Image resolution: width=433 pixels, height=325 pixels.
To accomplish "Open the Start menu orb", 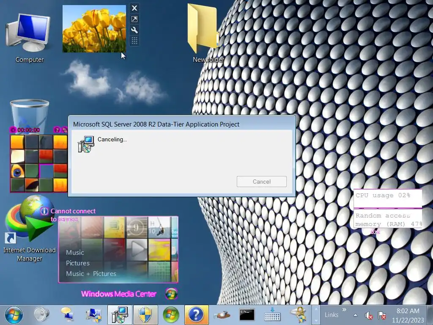I will (14, 315).
